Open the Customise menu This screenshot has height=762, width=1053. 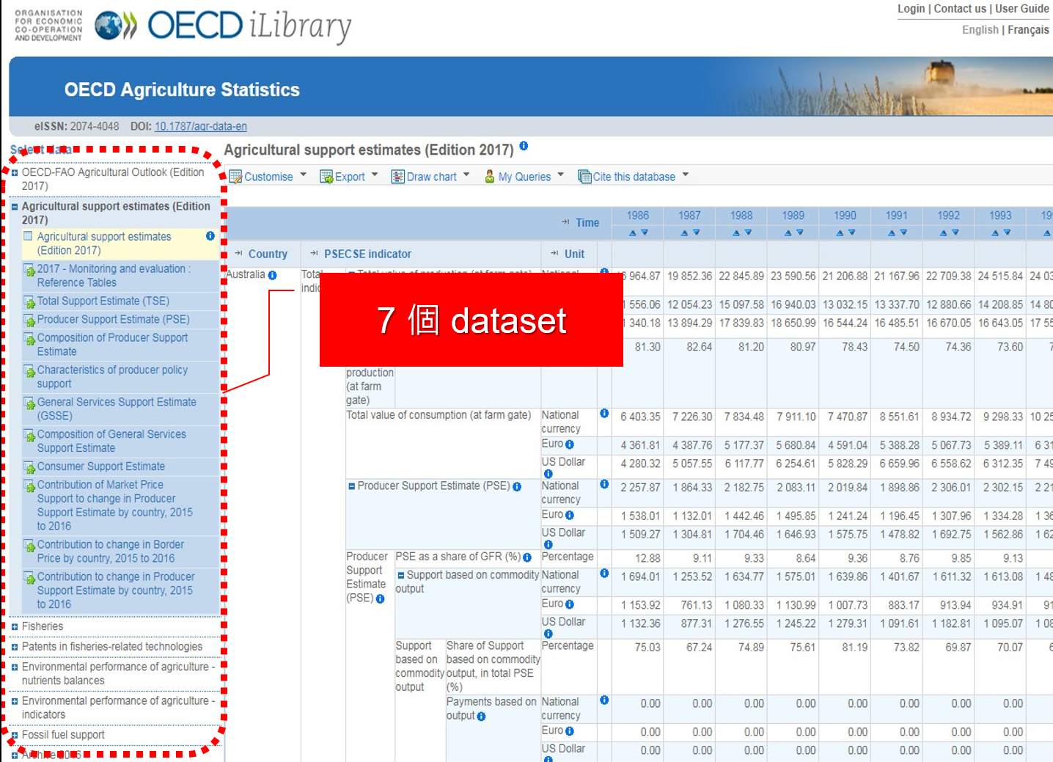pyautogui.click(x=268, y=177)
